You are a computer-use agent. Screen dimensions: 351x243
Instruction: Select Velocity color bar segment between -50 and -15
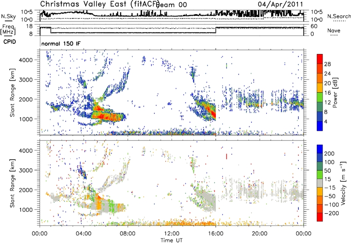pyautogui.click(x=320, y=192)
